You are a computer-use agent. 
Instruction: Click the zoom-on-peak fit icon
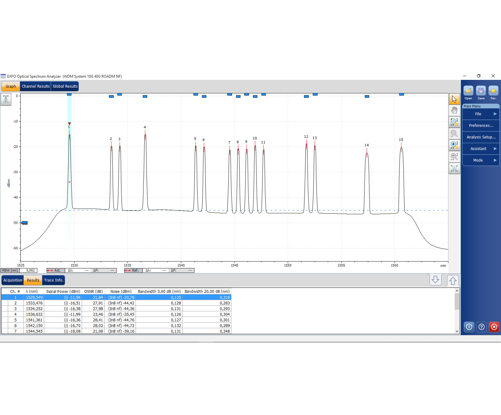pyautogui.click(x=454, y=169)
